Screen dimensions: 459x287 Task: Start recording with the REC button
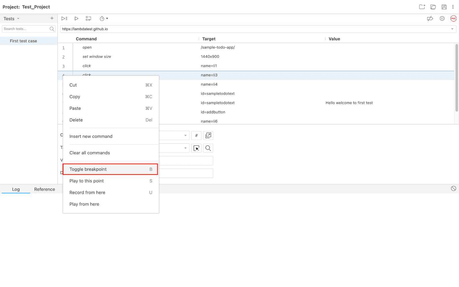pos(453,19)
